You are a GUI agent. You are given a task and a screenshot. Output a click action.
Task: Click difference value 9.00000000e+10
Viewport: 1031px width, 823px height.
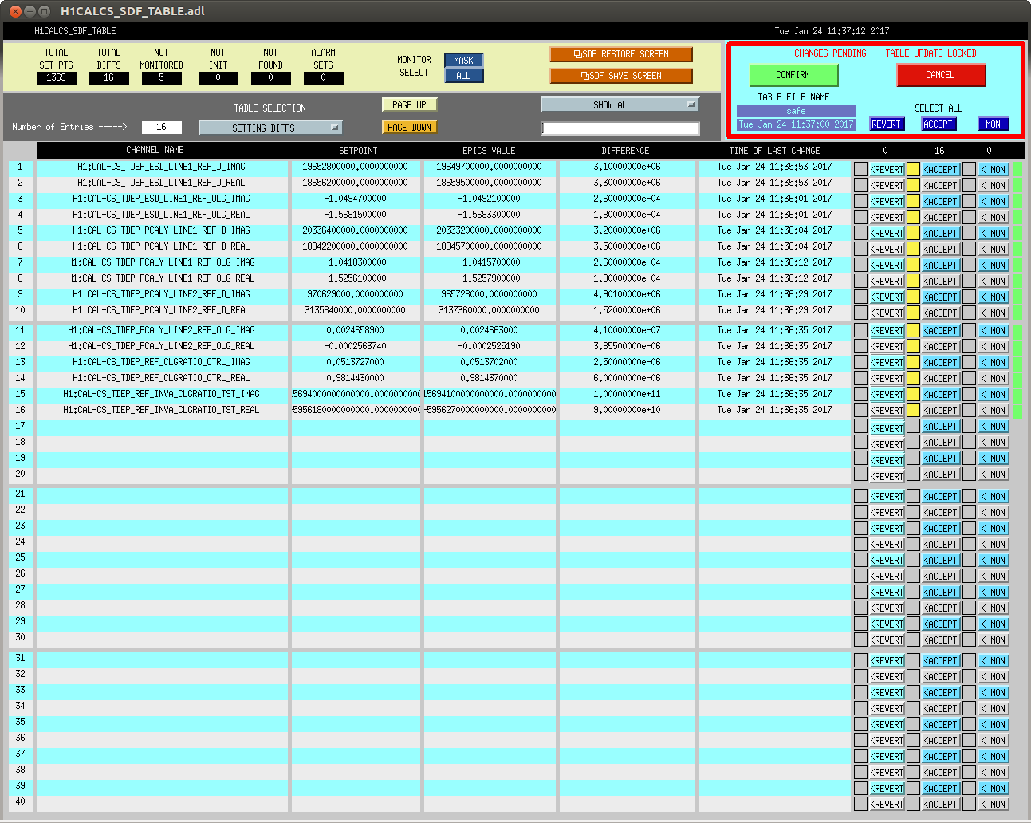click(x=627, y=410)
